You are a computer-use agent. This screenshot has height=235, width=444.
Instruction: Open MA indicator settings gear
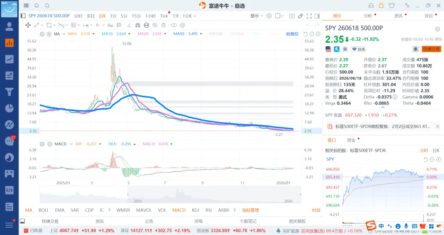[x=42, y=34]
